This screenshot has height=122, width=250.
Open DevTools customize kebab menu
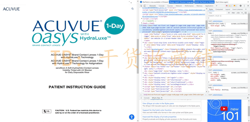[x=244, y=6]
